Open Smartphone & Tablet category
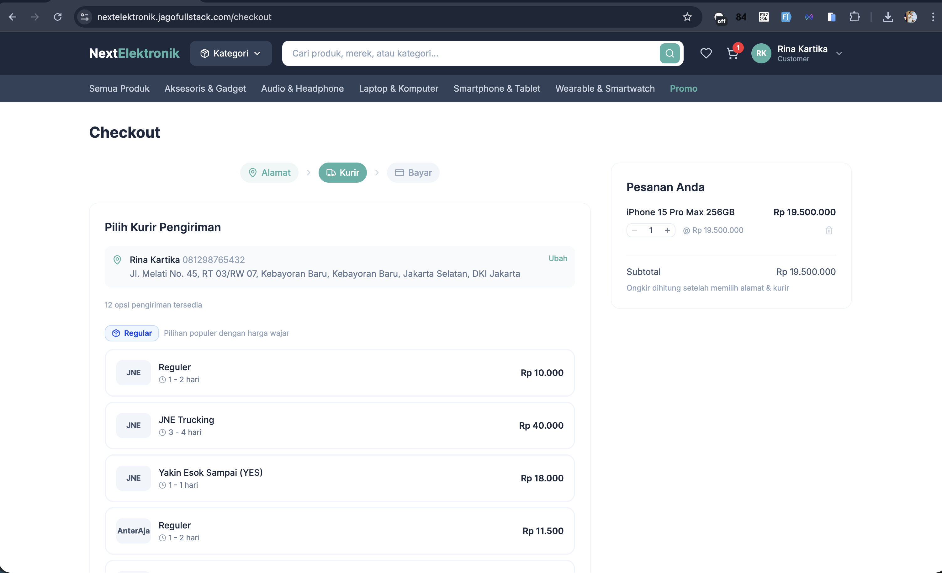 (x=497, y=88)
